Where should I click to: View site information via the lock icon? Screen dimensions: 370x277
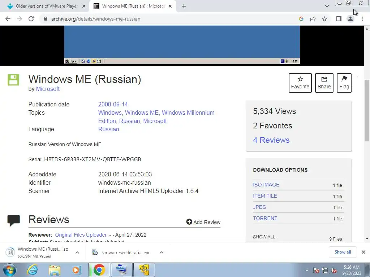pos(46,19)
